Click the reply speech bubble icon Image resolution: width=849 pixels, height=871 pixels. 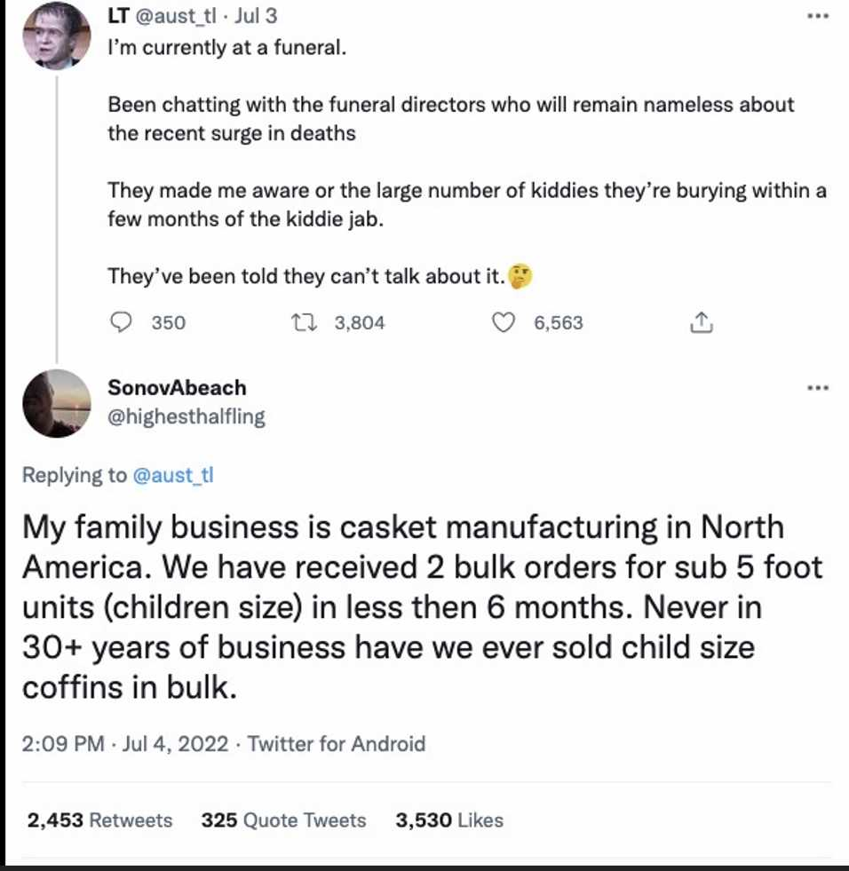pyautogui.click(x=121, y=323)
